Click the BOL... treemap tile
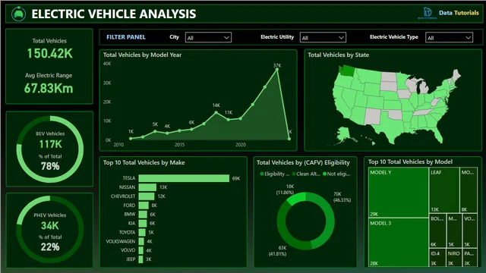Screen dimensions: 486x273 [437, 231]
